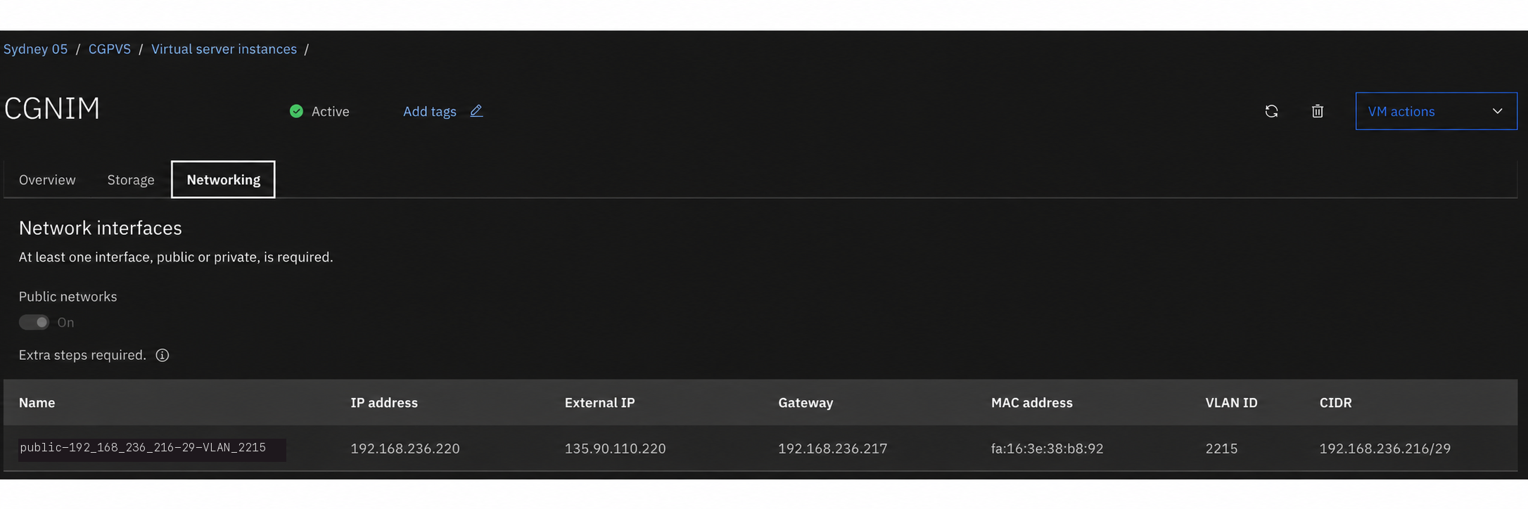Click the public-192_168_236_216-29-VLAN_2215 network name
This screenshot has height=509, width=1528.
(143, 448)
